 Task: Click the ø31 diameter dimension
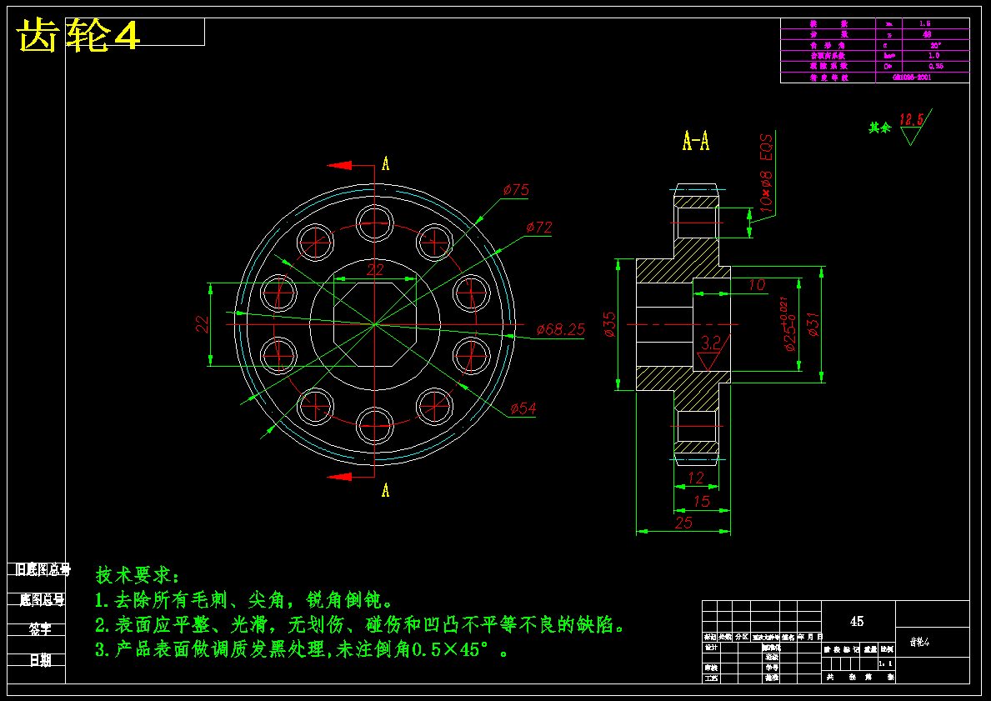(x=813, y=324)
